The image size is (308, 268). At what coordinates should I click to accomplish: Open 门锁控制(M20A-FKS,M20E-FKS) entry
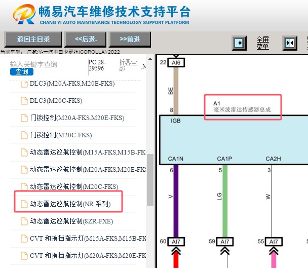click(77, 118)
